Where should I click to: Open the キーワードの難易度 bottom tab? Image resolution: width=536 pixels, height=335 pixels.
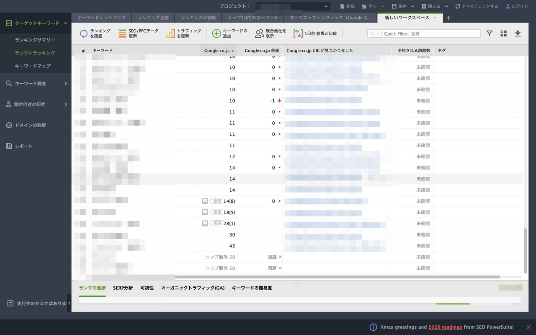coord(252,288)
